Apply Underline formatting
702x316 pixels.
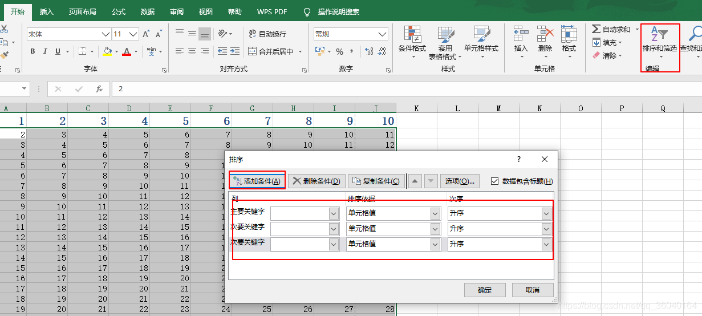(x=58, y=51)
